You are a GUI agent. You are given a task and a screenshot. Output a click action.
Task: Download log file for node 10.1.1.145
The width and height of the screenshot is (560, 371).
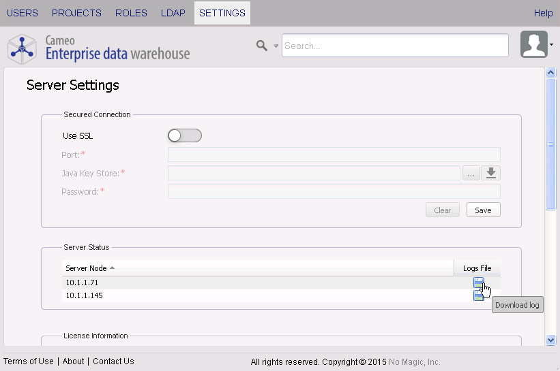[478, 296]
